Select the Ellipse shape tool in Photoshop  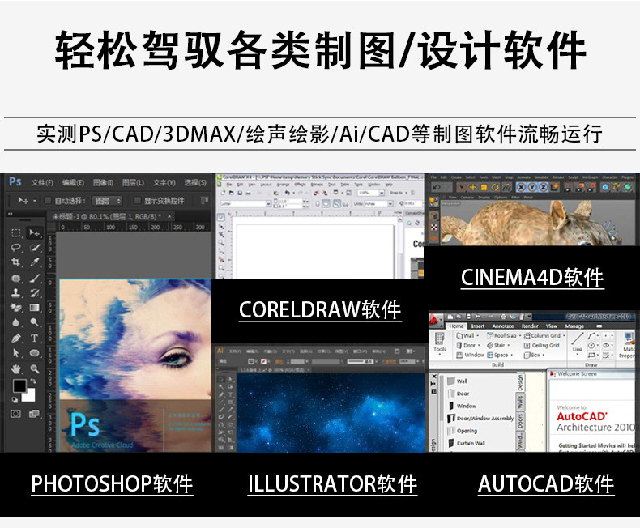pyautogui.click(x=35, y=353)
